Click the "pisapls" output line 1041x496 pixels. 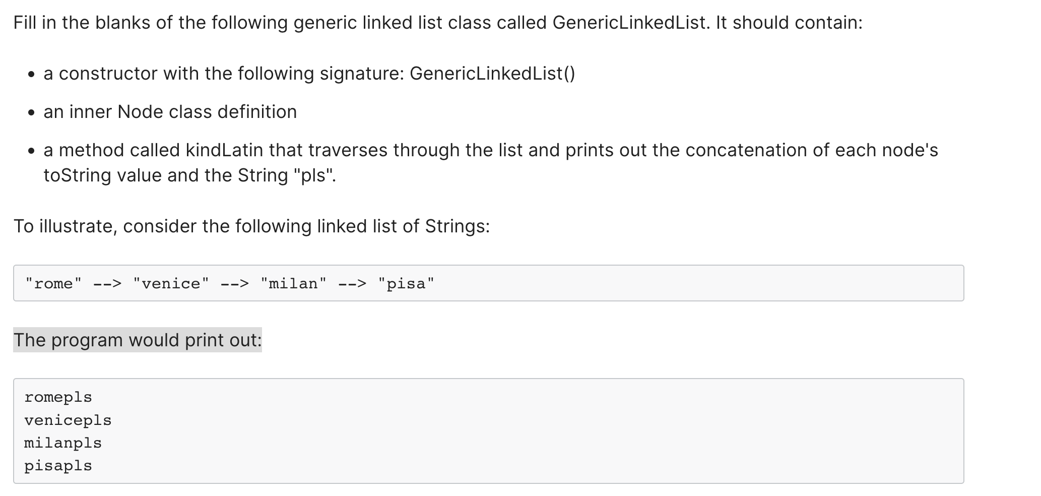tap(58, 466)
